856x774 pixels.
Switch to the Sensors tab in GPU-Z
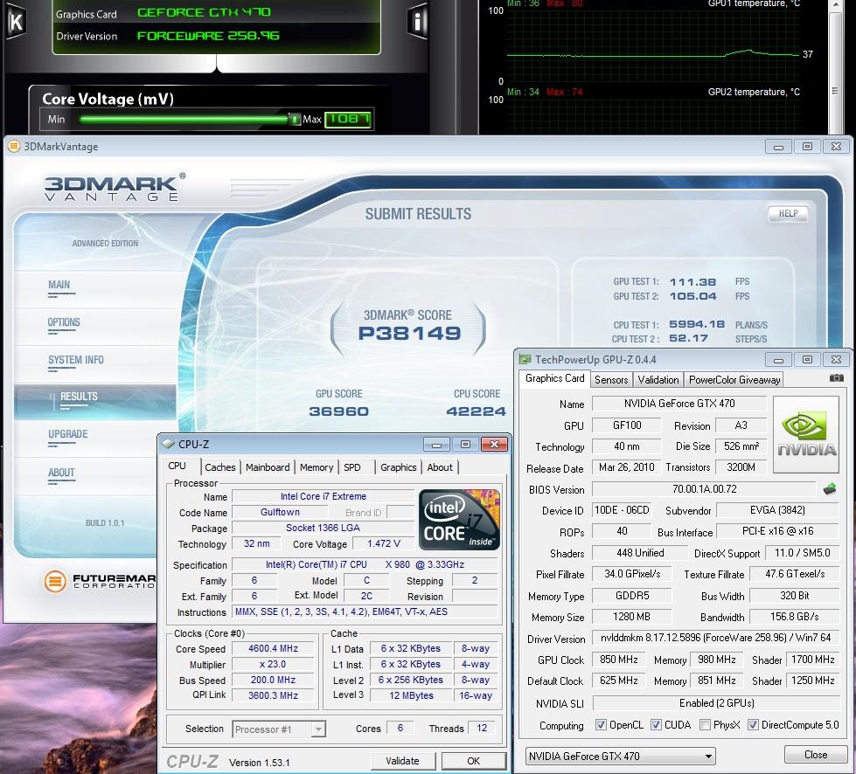[x=611, y=380]
